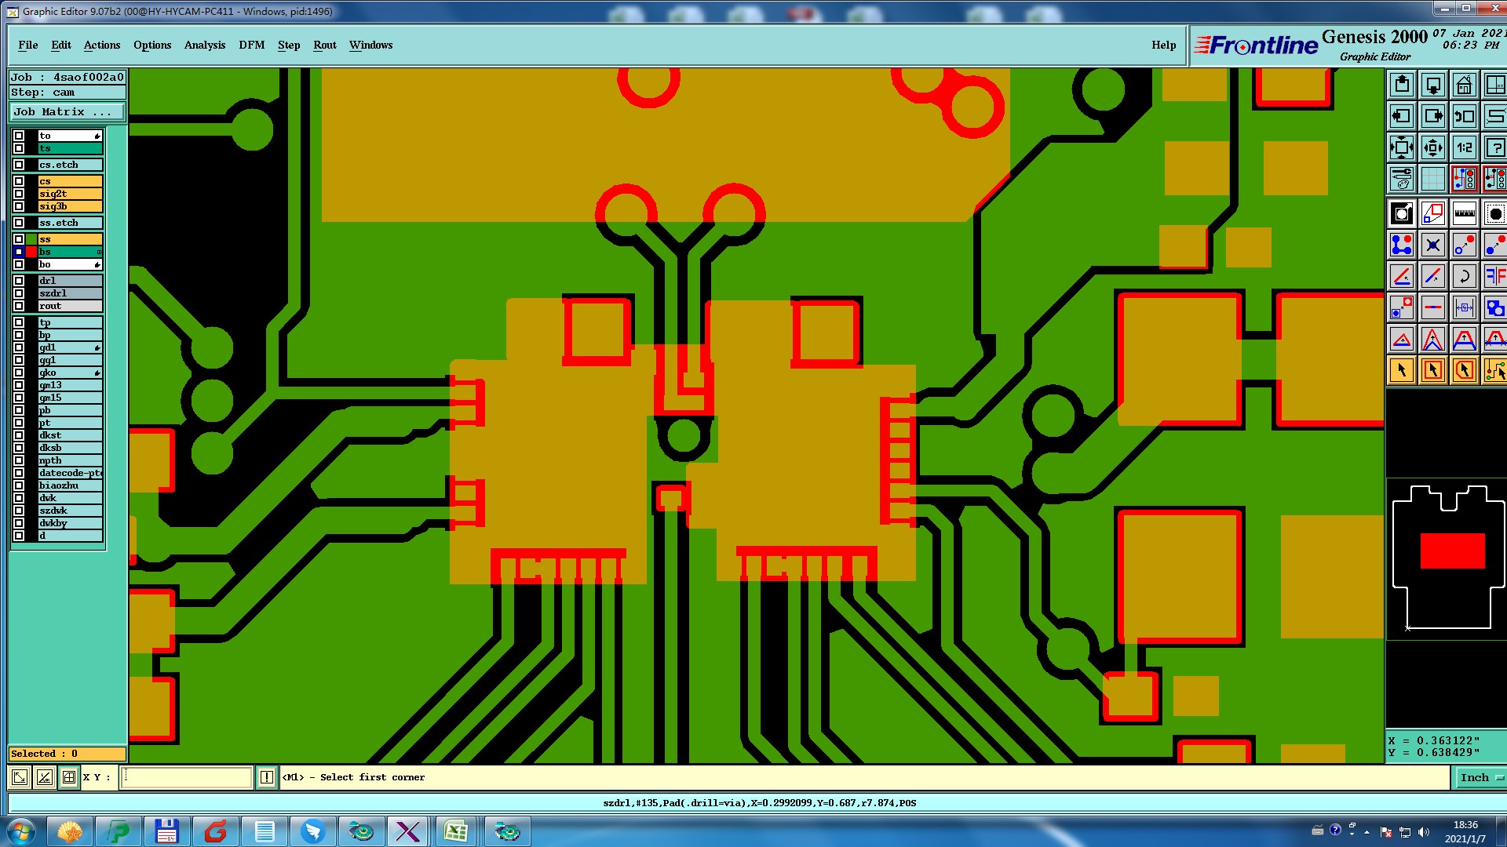Open the Inch units dropdown
Image resolution: width=1507 pixels, height=847 pixels.
(x=1480, y=777)
